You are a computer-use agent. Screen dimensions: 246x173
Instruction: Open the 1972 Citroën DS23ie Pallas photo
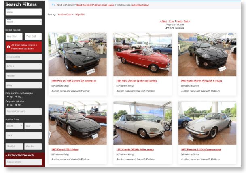coord(142,123)
